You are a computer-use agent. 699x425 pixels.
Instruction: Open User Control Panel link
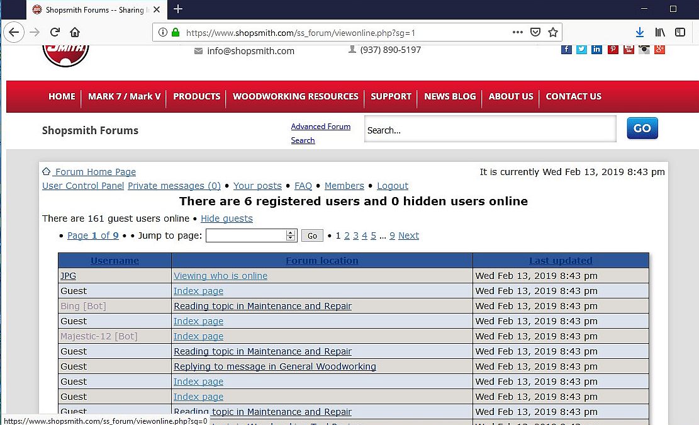(x=83, y=186)
